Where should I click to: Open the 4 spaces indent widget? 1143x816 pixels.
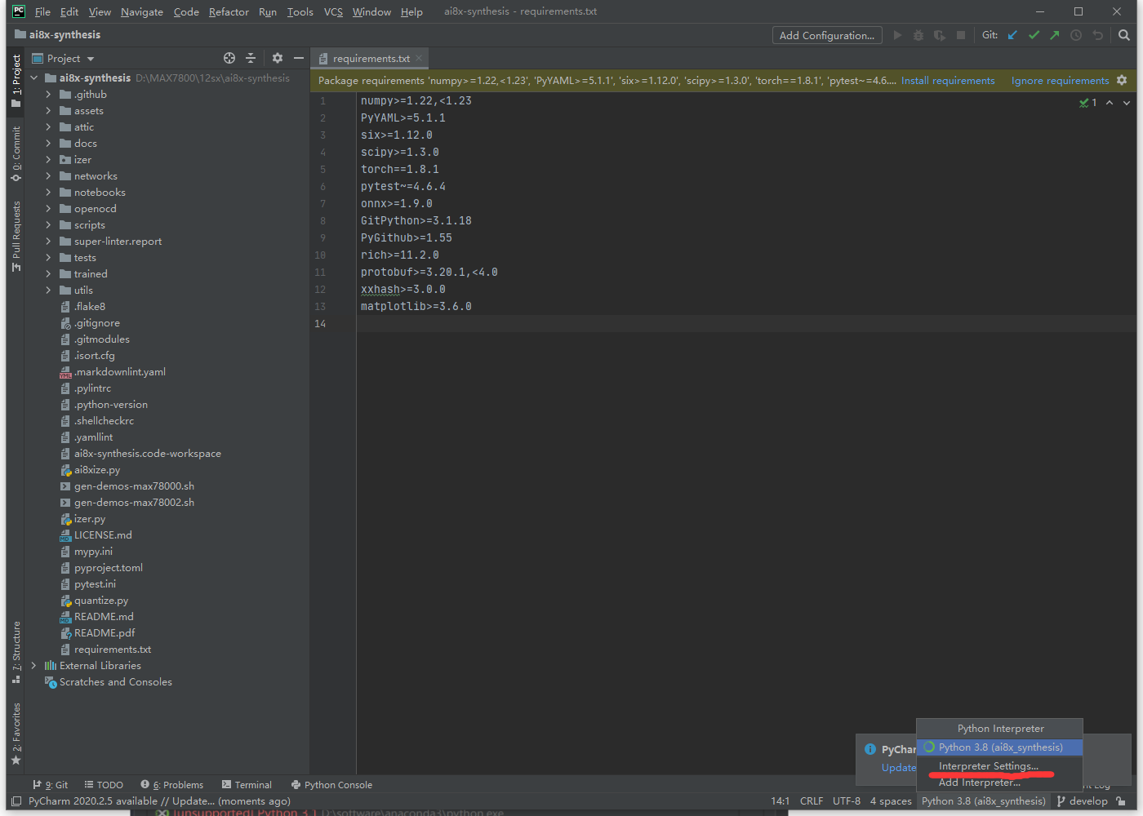point(891,801)
